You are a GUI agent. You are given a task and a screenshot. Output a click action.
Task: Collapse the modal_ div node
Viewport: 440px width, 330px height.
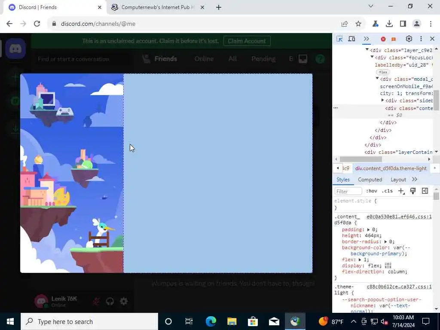click(x=377, y=79)
